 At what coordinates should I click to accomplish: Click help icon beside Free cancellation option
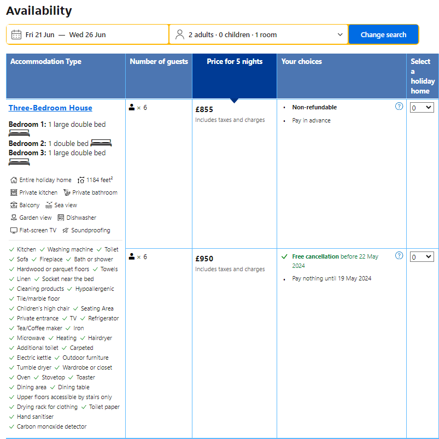point(399,256)
